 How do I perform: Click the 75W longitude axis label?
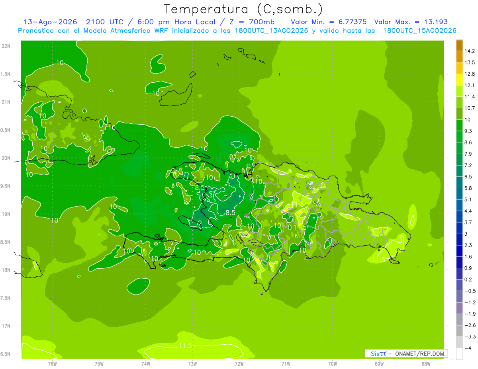click(99, 364)
